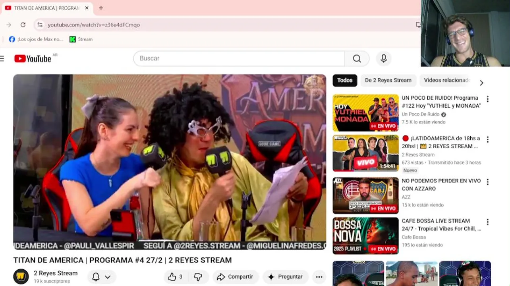Close the TITAN DE AMERICA browser tab
This screenshot has height=286, width=510.
click(87, 8)
